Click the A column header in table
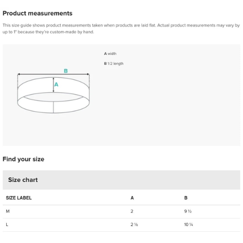This screenshot has width=243, height=243. pyautogui.click(x=132, y=198)
